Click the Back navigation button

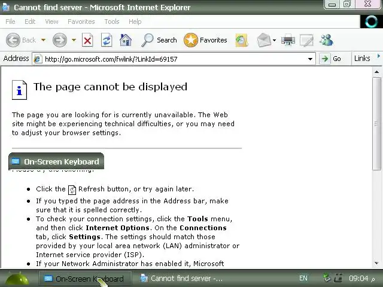(x=21, y=40)
